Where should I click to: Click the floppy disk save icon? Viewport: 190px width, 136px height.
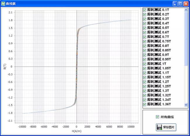tap(160, 127)
